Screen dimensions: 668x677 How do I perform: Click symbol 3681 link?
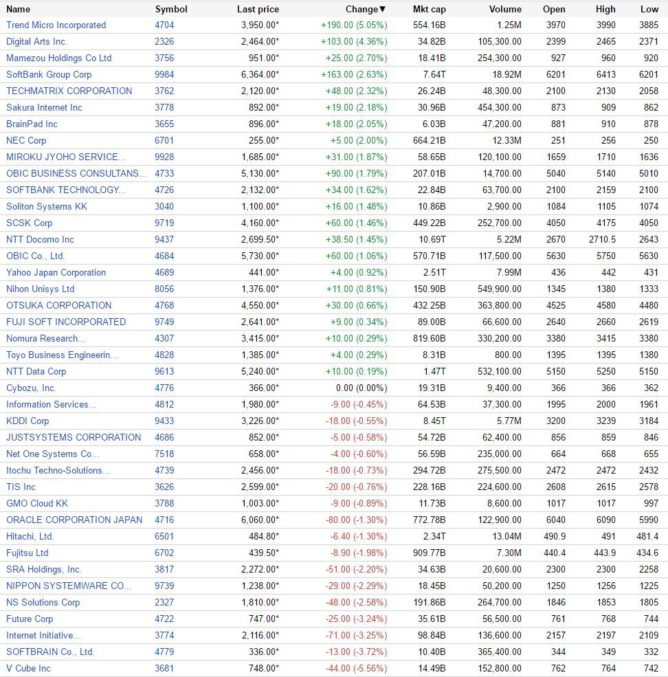coord(164,668)
